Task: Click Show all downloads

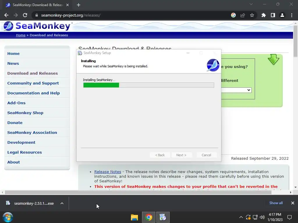Action: (x=276, y=203)
